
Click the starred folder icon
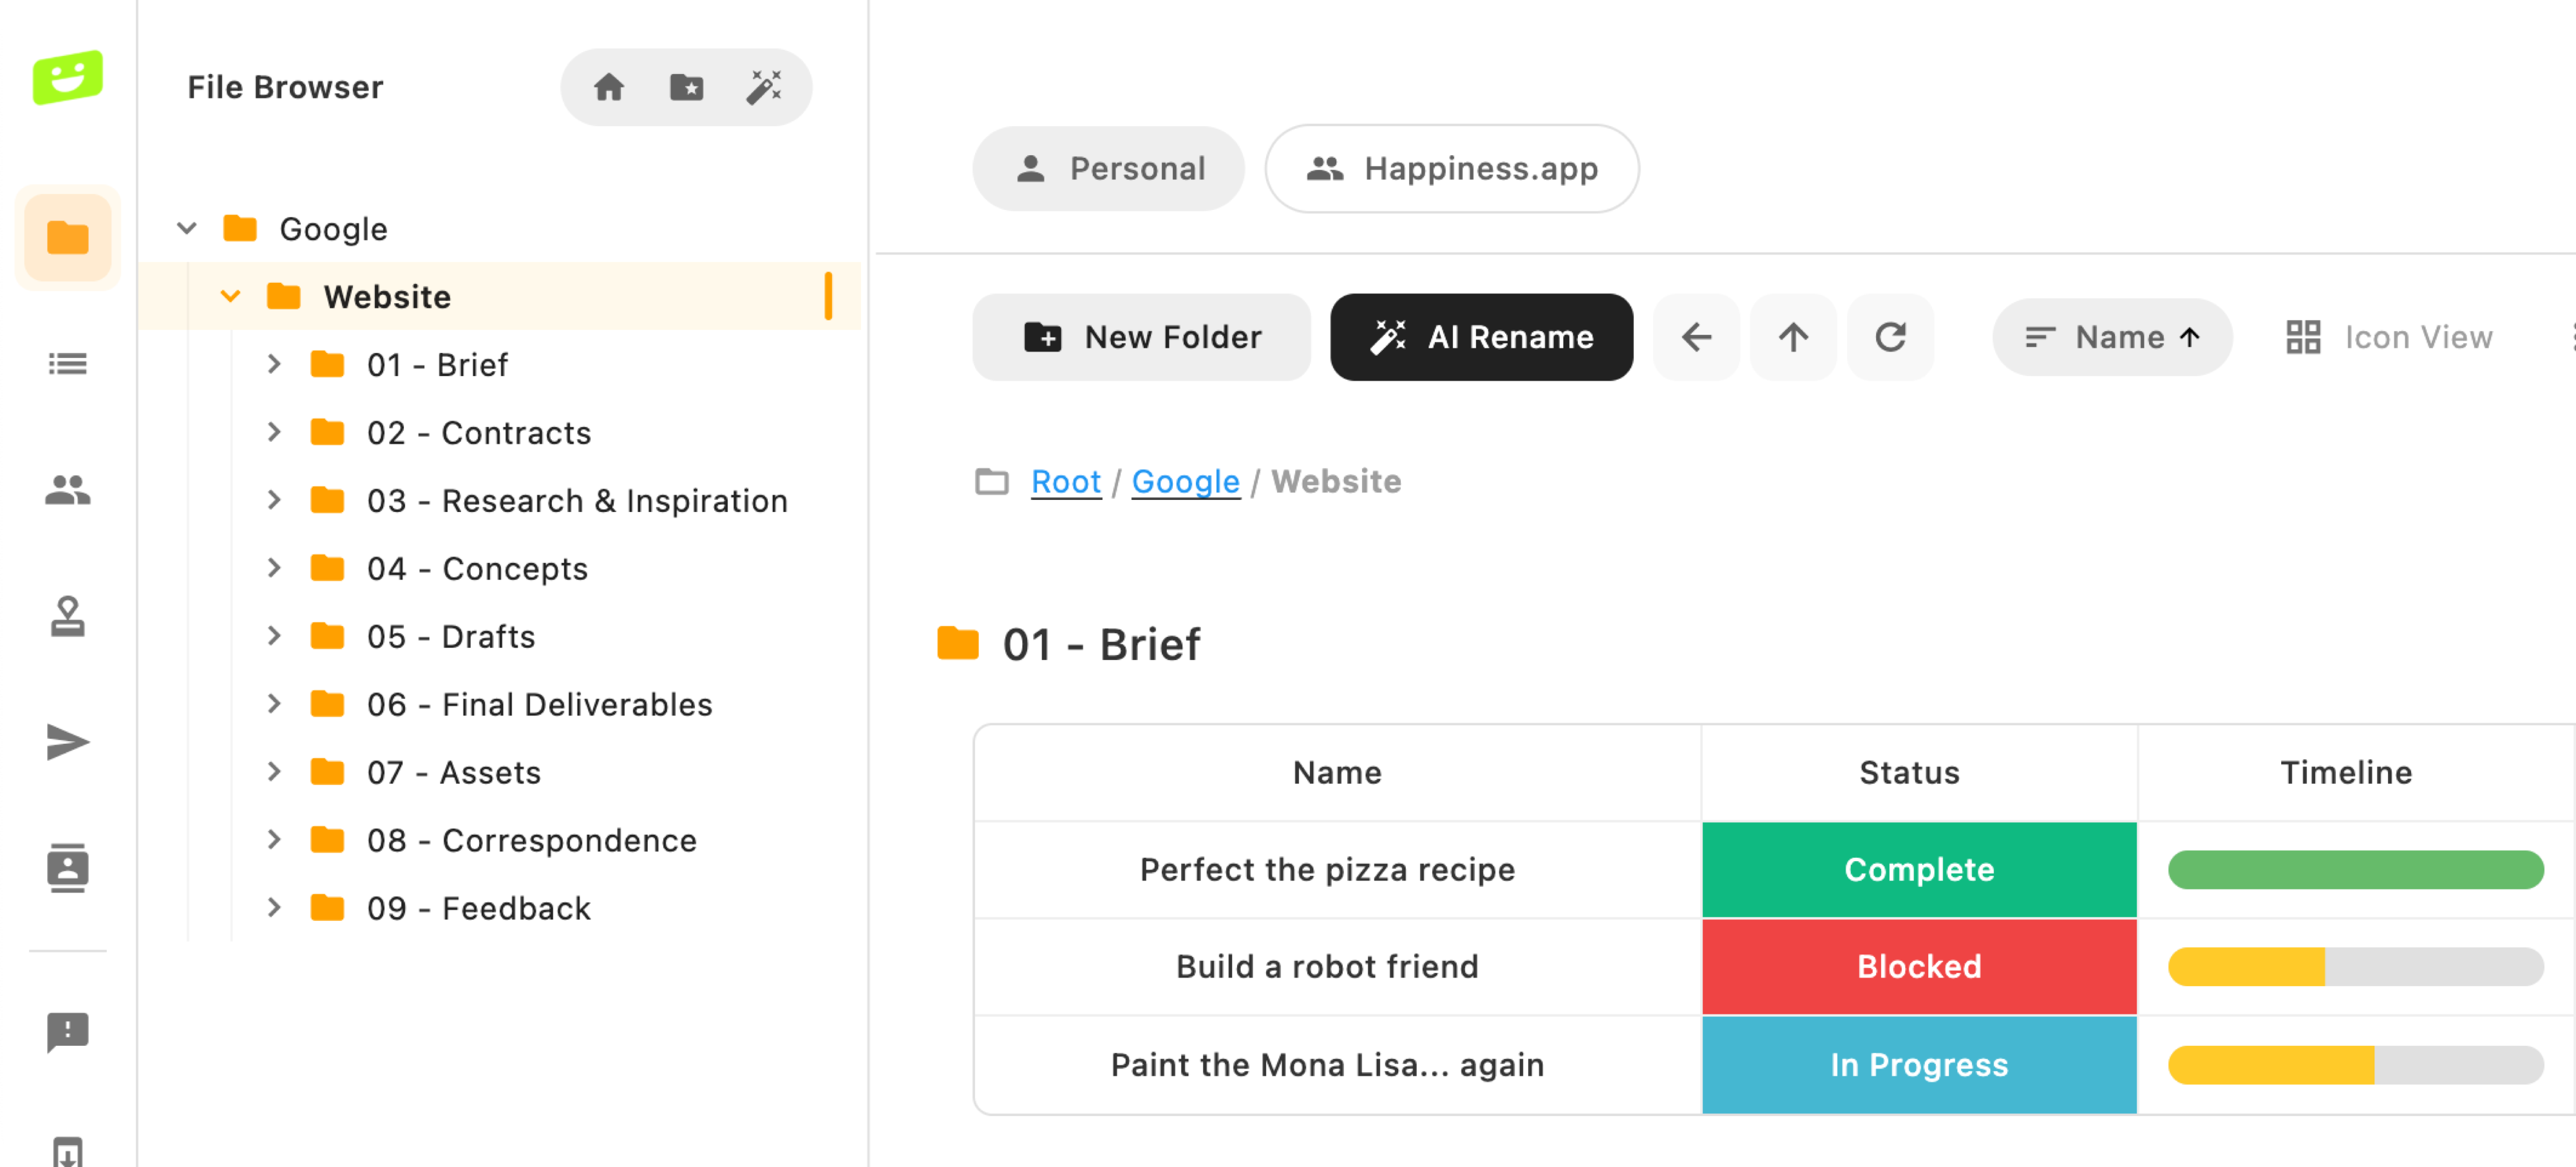tap(686, 87)
